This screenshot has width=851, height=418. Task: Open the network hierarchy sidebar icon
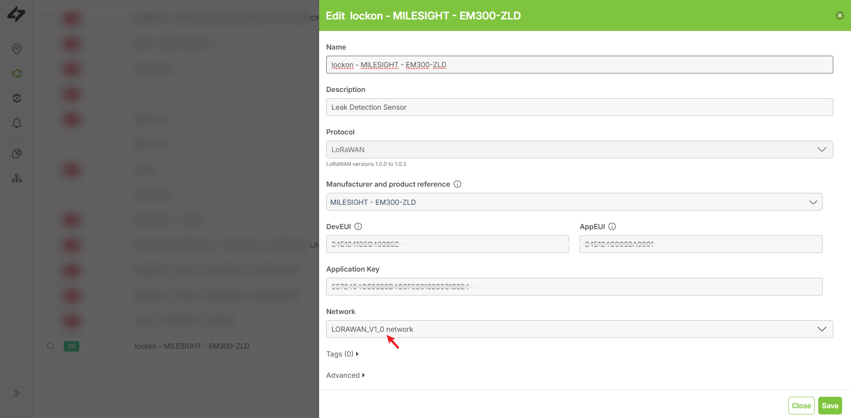[x=17, y=178]
